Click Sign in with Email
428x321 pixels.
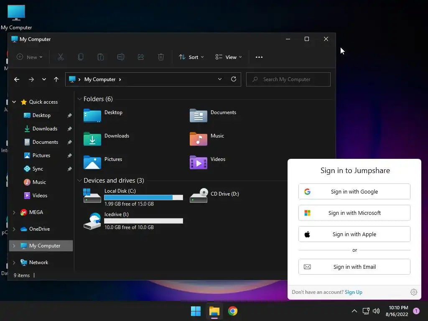coord(354,266)
